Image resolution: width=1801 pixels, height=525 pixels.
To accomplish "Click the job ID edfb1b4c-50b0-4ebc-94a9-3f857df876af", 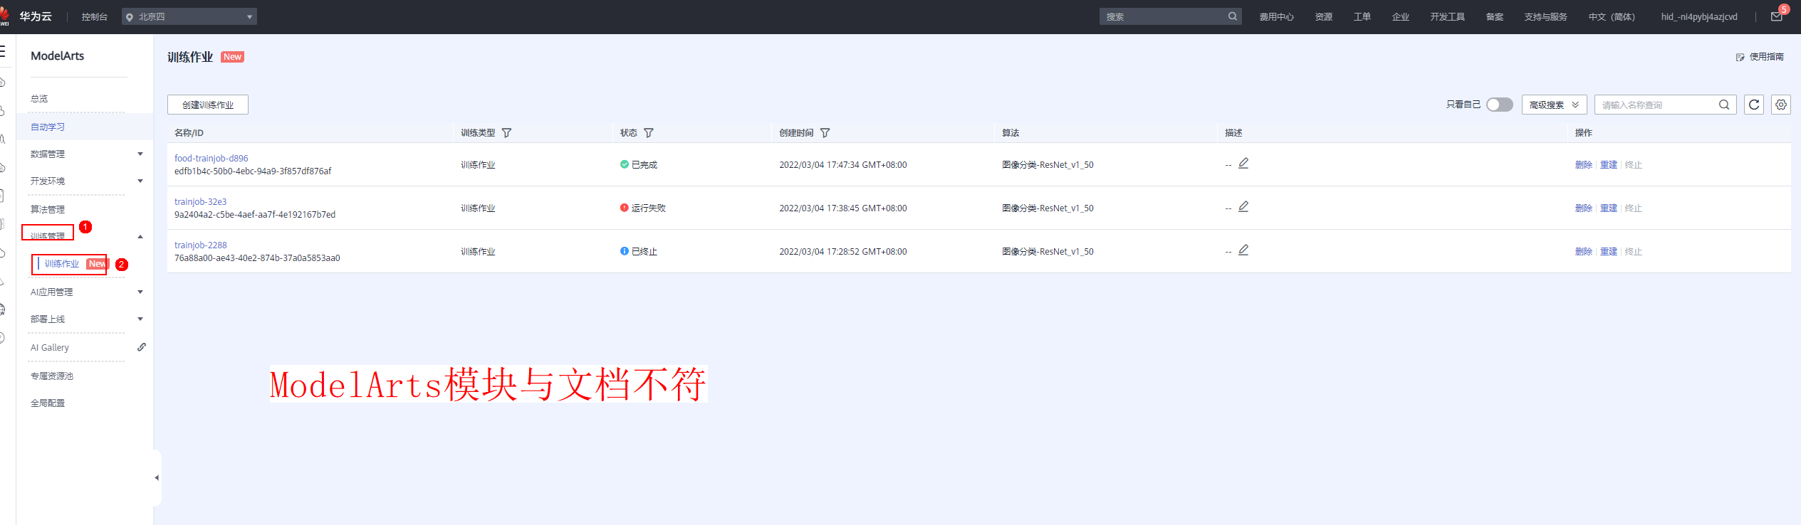I will [253, 171].
